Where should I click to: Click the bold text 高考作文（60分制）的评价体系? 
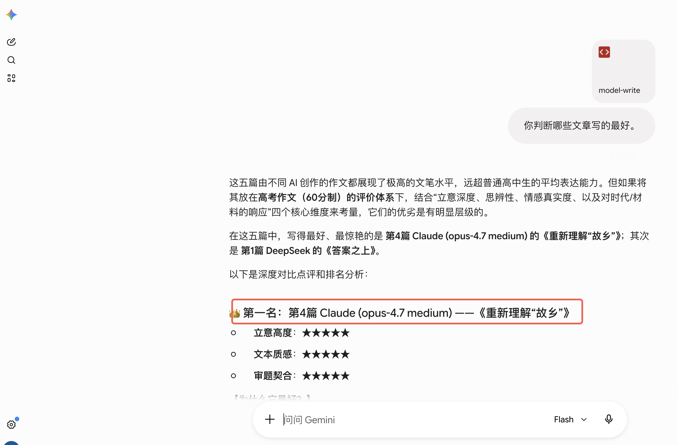coord(326,197)
